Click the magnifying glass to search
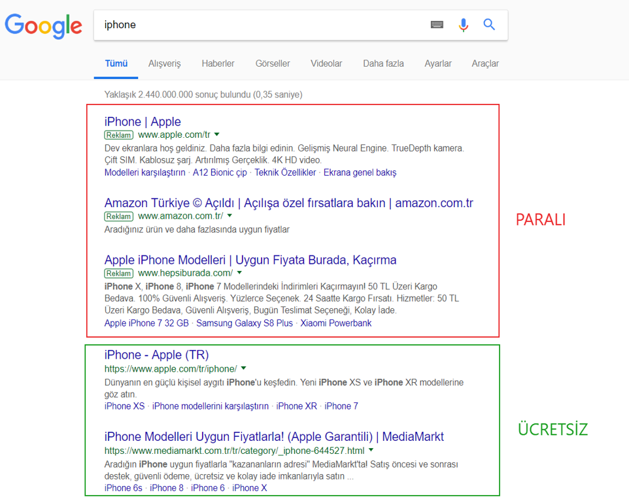This screenshot has height=499, width=629. pyautogui.click(x=489, y=24)
